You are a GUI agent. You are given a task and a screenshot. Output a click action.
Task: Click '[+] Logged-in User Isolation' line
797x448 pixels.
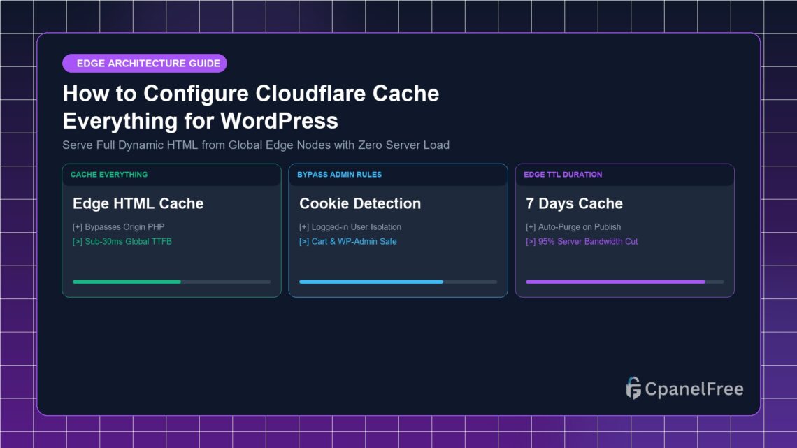click(350, 227)
